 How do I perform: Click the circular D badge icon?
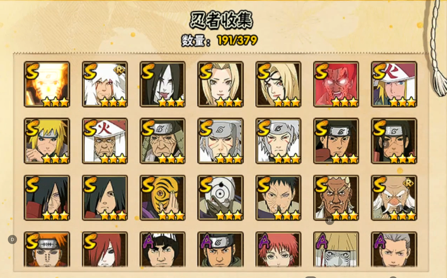click(x=12, y=239)
